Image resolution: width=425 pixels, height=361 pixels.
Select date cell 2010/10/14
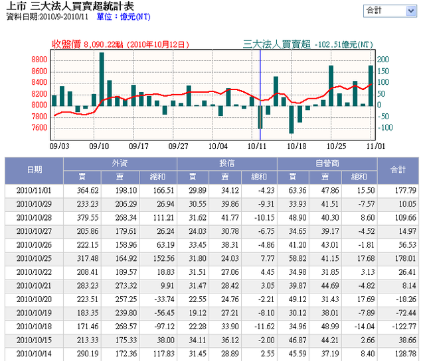click(34, 354)
